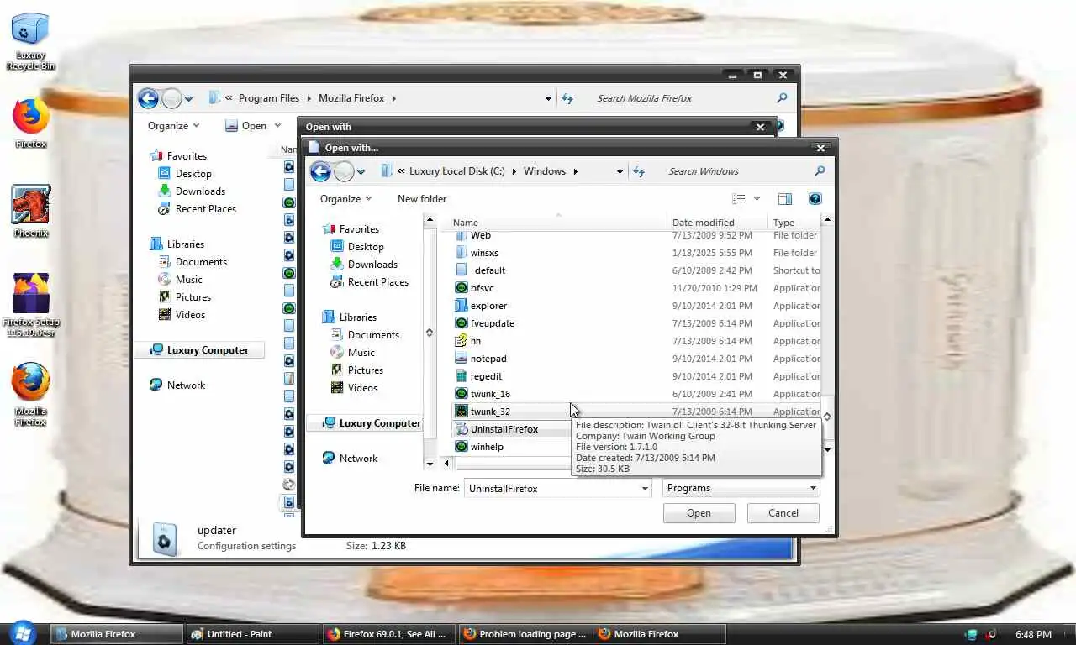Expand address bar history in Firefox explorer

[x=548, y=98]
